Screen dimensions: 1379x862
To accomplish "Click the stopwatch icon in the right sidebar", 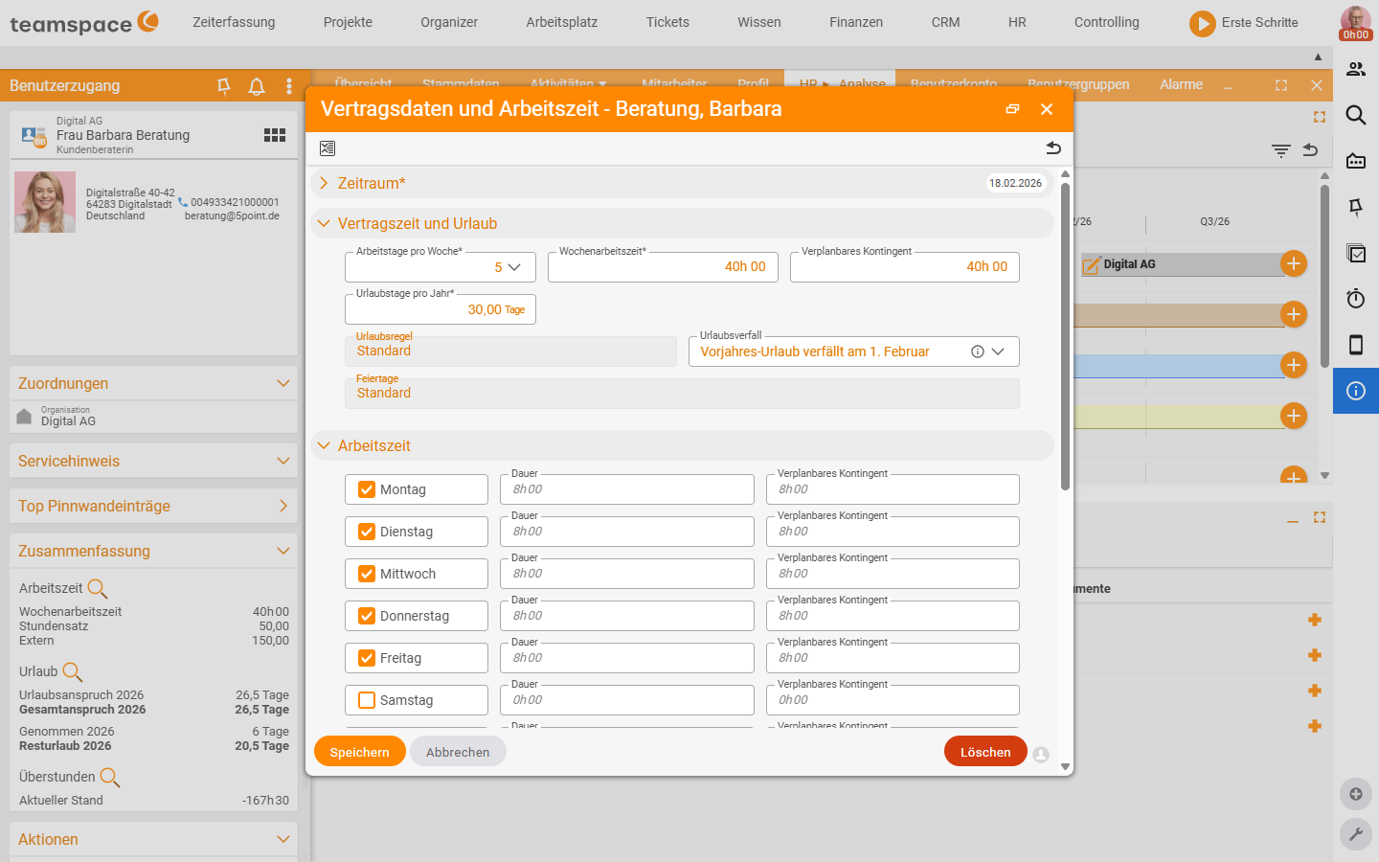I will click(x=1356, y=299).
